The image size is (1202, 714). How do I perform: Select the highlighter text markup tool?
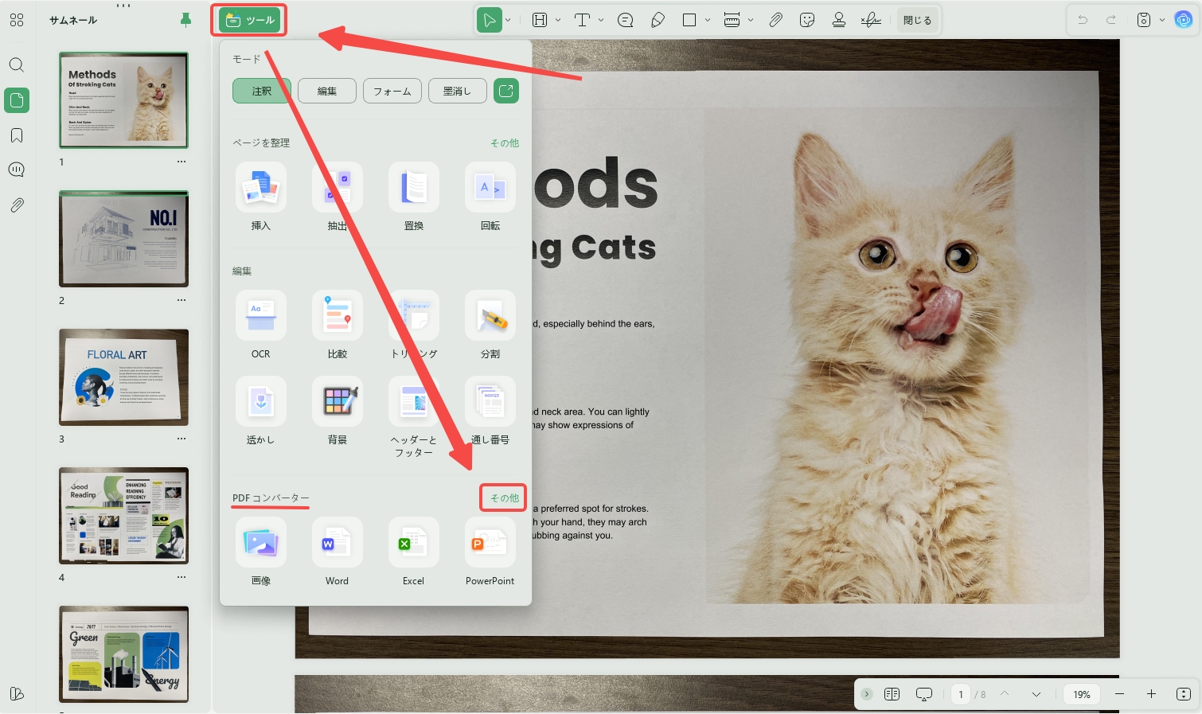[540, 20]
